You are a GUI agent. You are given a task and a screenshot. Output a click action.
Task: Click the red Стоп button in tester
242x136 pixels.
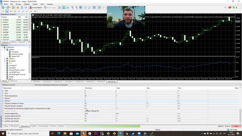point(236,126)
